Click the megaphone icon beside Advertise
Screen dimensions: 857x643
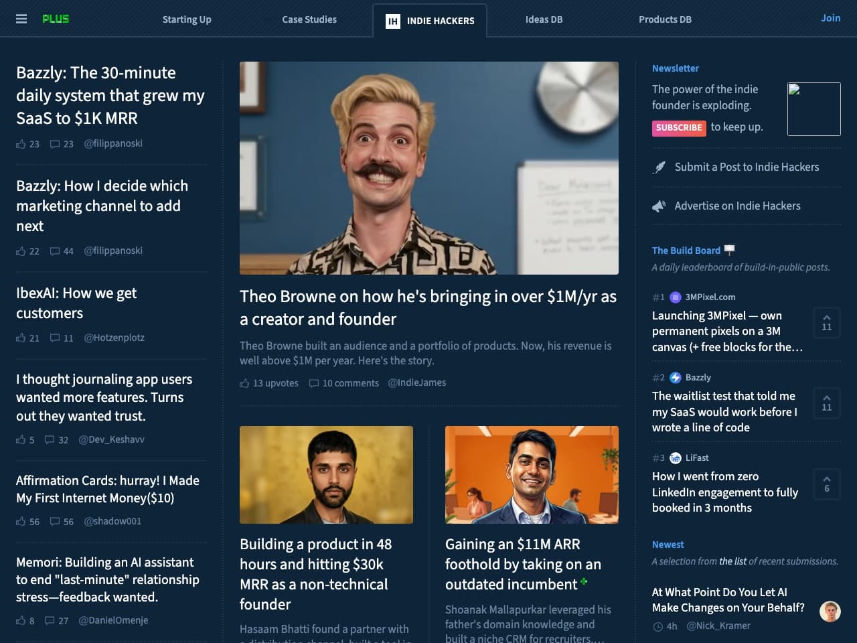pos(659,206)
